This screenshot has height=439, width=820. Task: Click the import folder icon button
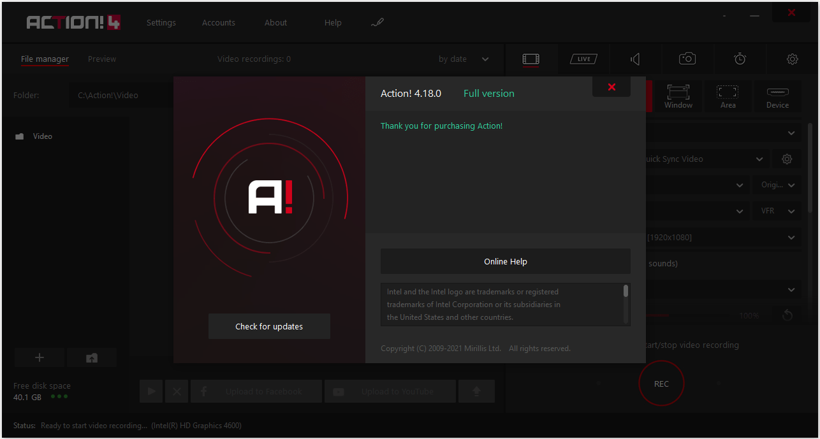92,357
